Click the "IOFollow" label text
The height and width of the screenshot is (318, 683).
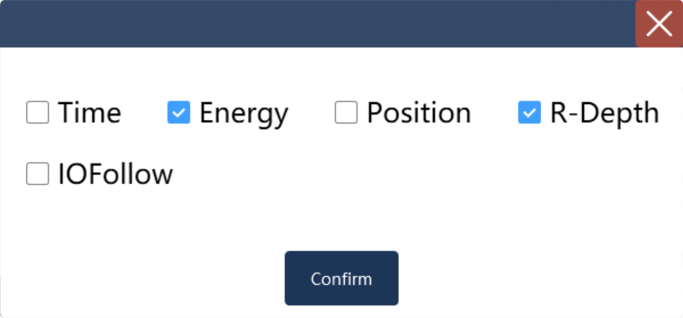[x=115, y=174]
